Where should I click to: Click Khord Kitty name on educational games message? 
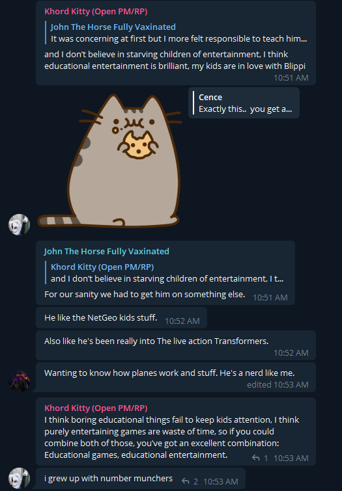tap(96, 408)
